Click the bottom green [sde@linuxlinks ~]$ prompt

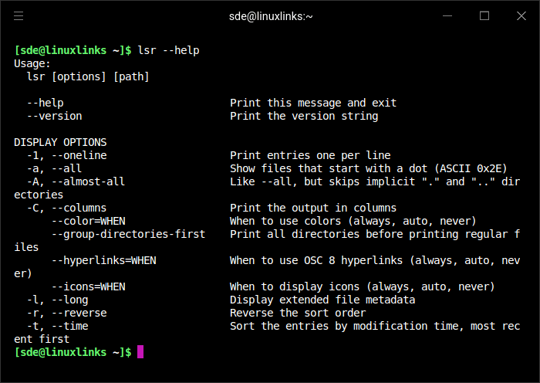73,352
